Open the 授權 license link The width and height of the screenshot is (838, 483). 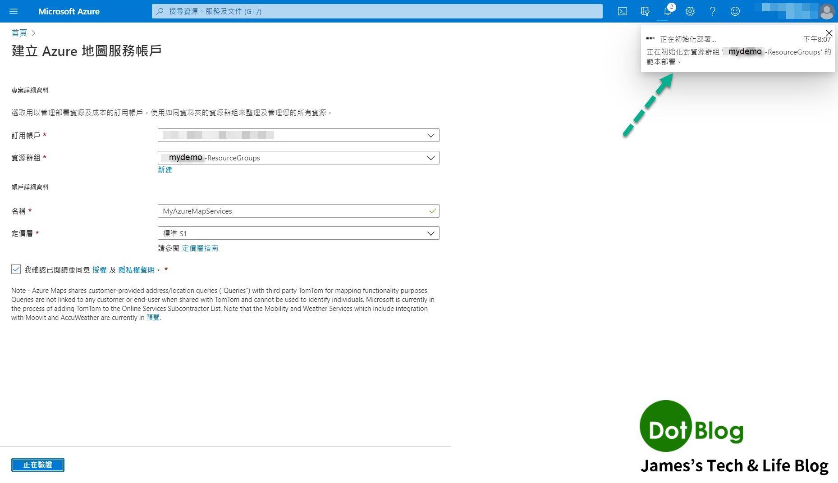[100, 269]
